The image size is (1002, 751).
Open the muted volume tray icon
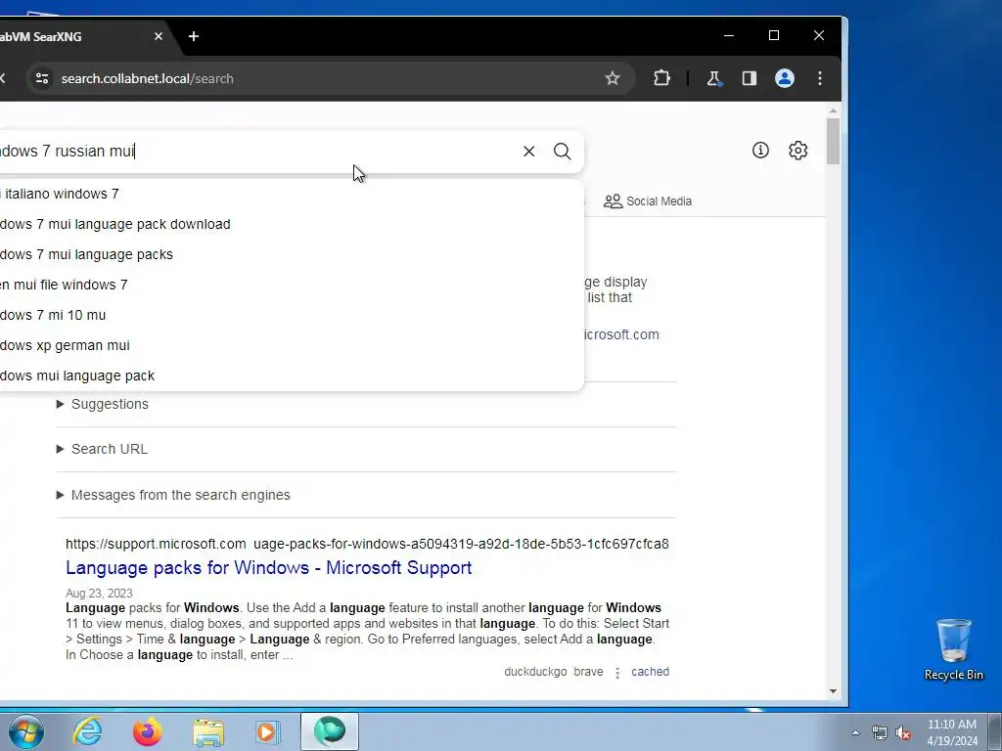pyautogui.click(x=903, y=733)
